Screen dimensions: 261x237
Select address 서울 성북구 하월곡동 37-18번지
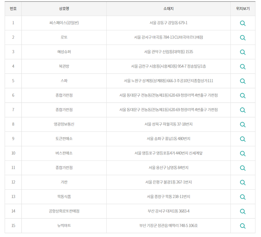coord(169,124)
